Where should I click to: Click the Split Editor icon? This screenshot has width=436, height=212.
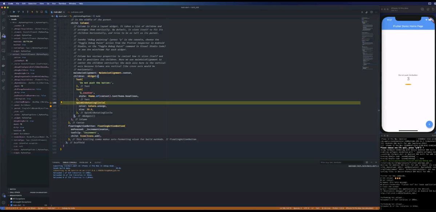[x=371, y=12]
